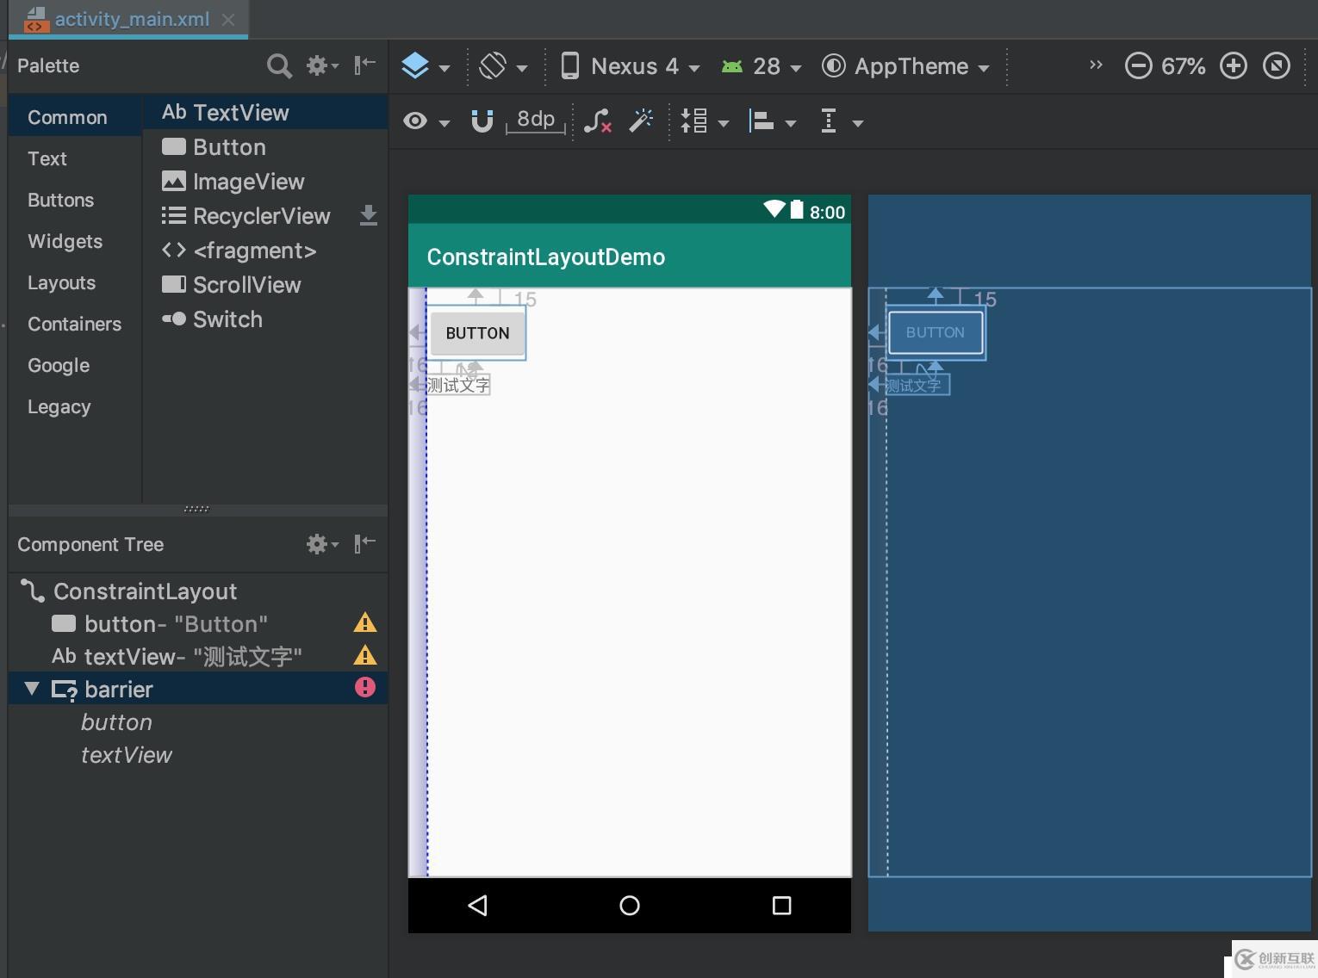This screenshot has width=1318, height=978.
Task: Select Button in the palette list
Action: coord(229,147)
